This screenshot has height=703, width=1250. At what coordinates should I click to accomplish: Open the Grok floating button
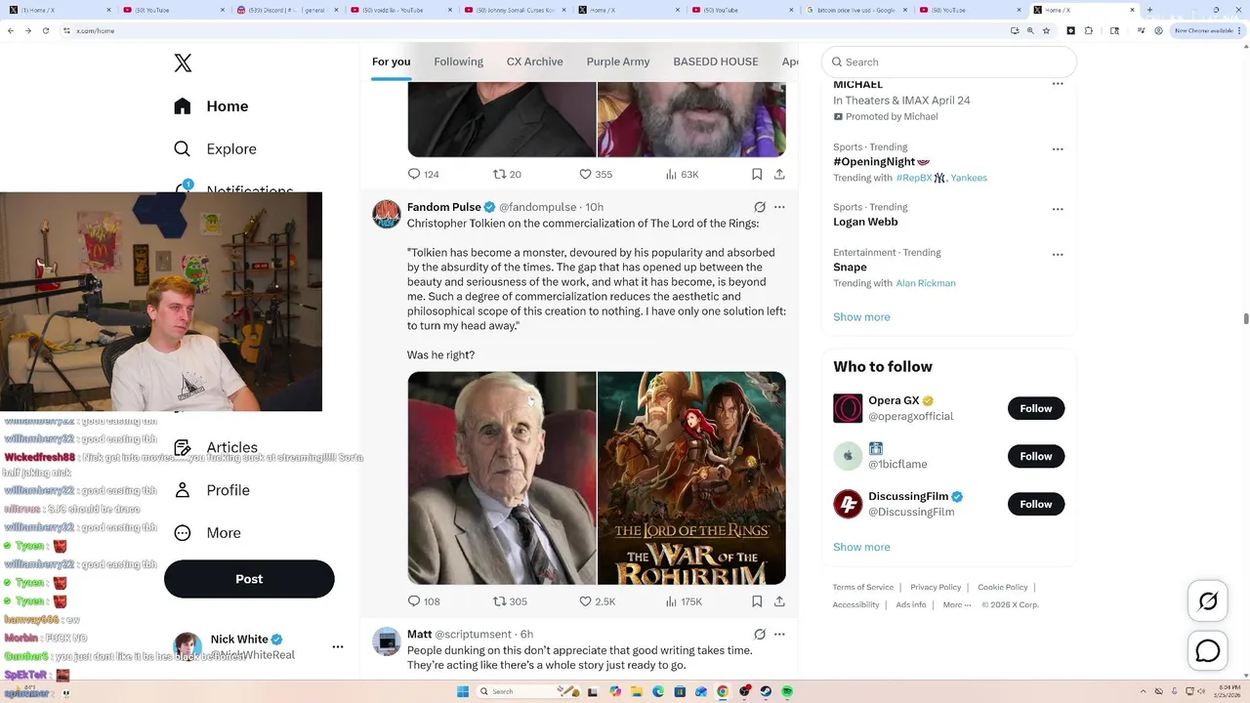(x=1208, y=601)
